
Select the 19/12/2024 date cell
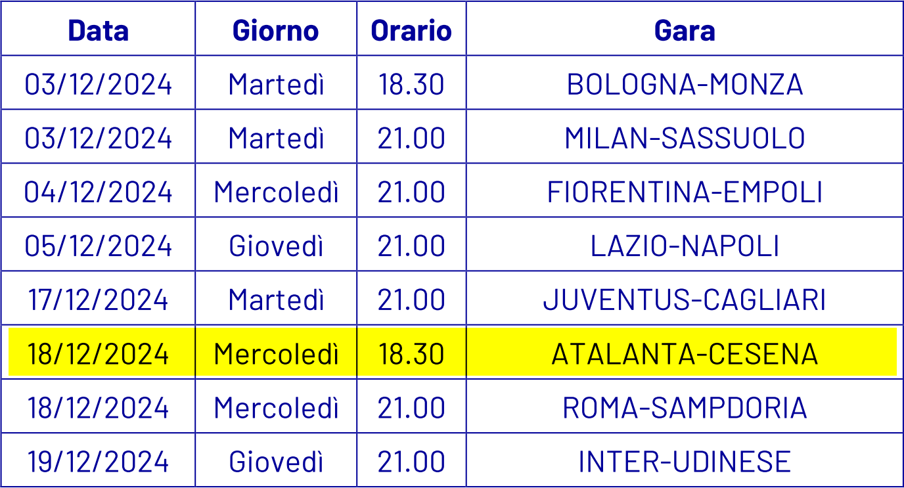click(98, 461)
